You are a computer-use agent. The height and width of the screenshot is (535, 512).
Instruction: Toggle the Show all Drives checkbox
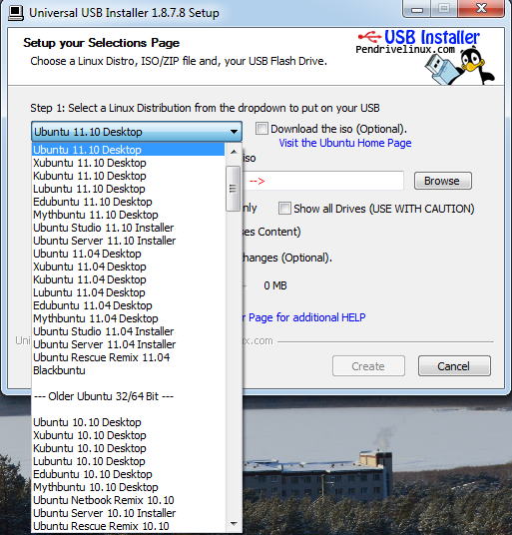pyautogui.click(x=284, y=209)
